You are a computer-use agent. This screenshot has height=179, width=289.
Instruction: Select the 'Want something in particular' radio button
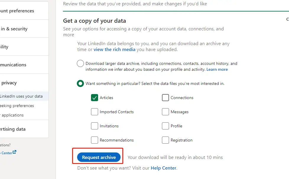click(x=80, y=83)
